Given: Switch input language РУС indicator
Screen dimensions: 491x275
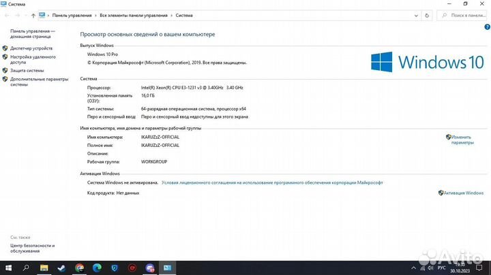Looking at the screenshot, I should click(x=441, y=268).
